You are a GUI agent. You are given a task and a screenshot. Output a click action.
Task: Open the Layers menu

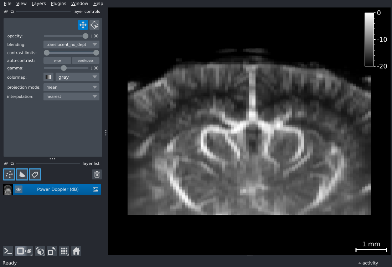[39, 4]
